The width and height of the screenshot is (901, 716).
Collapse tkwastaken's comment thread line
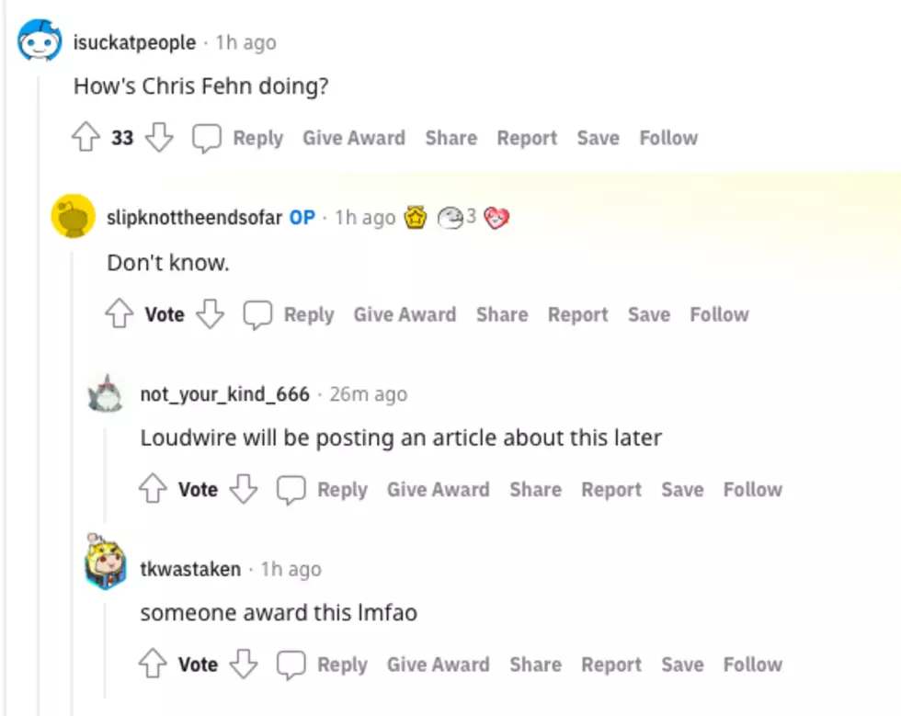point(105,649)
